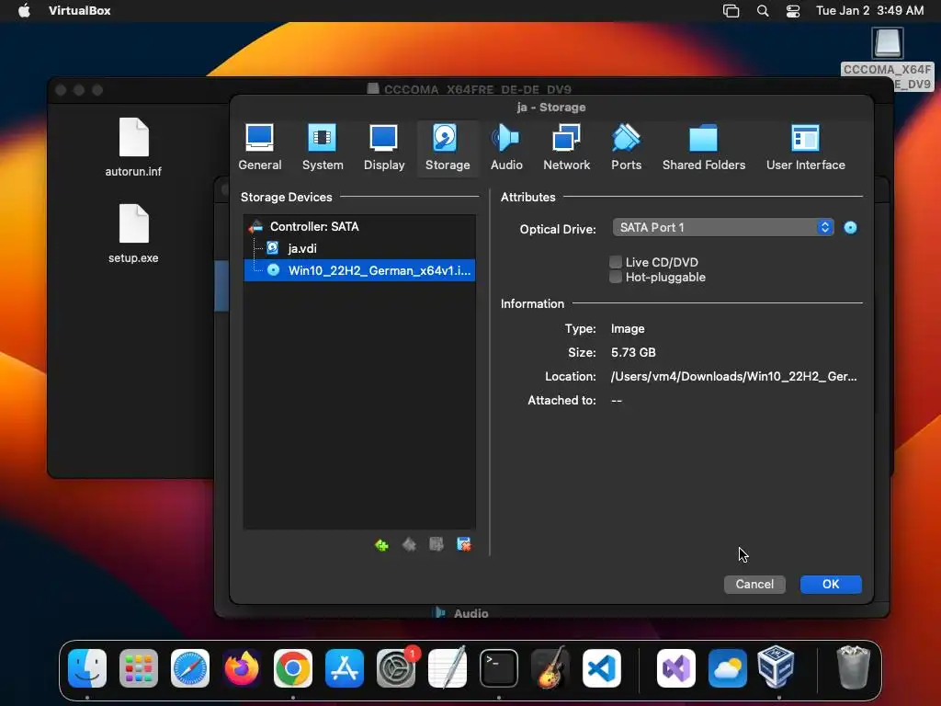Select the Win10_22H2_German_x64v1 ISO entry
The height and width of the screenshot is (706, 941).
[359, 270]
